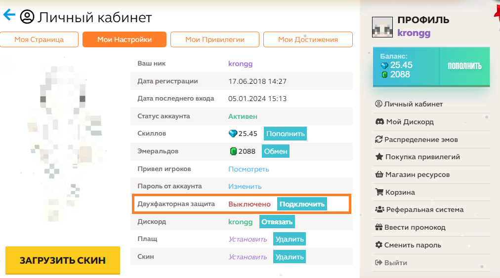Open the Мои Достижения tab

click(x=308, y=39)
